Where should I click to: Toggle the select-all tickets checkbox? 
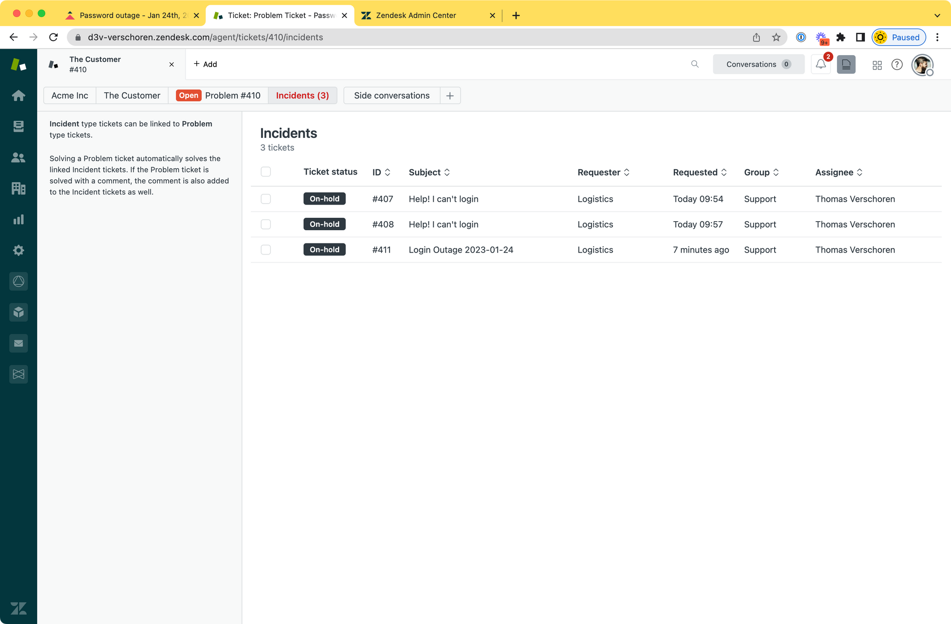click(x=266, y=172)
